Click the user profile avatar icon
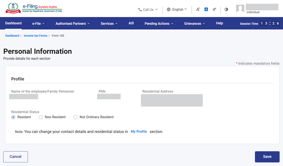This screenshot has height=166, width=283. 240,9
